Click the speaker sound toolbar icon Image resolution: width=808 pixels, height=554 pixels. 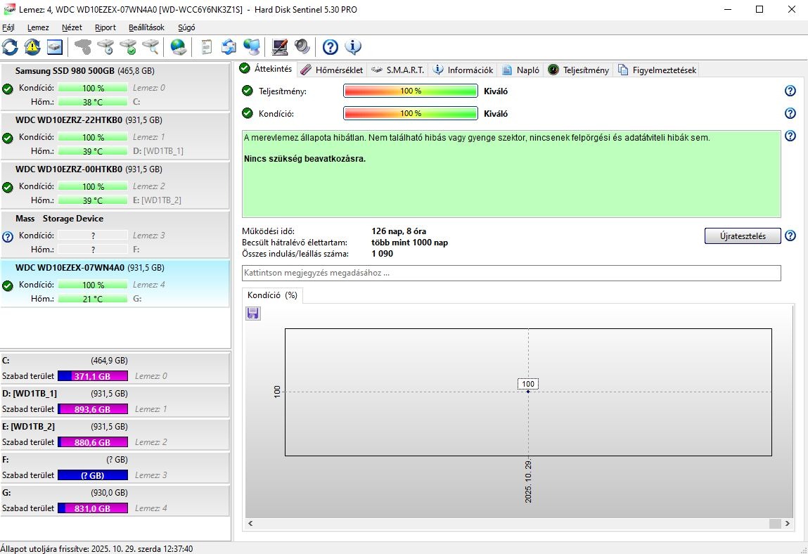302,47
